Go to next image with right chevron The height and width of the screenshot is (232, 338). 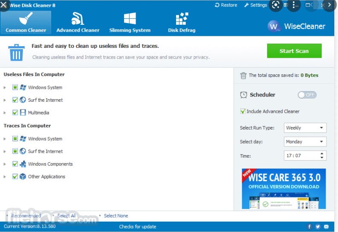tap(329, 5)
